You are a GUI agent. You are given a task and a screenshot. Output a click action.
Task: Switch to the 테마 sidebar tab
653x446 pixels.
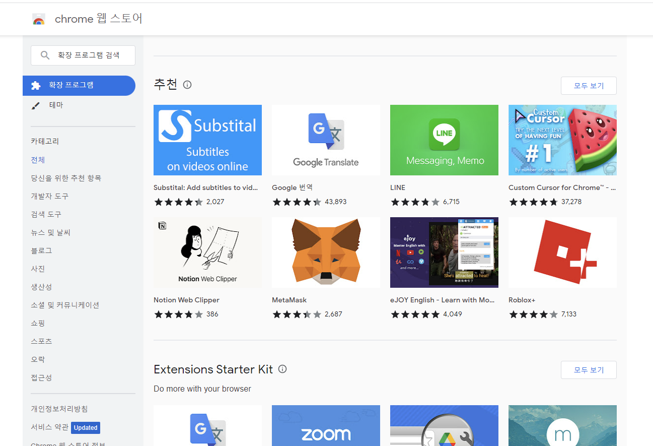79,105
